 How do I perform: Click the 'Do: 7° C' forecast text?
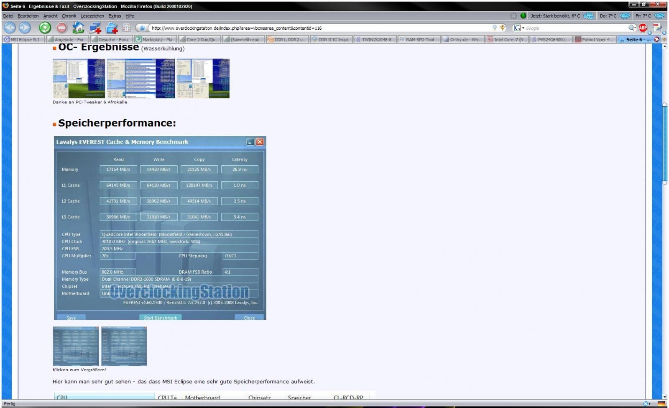pos(608,16)
